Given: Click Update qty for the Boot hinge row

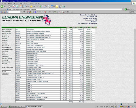Looking at the screenshot, I should (x=89, y=41).
